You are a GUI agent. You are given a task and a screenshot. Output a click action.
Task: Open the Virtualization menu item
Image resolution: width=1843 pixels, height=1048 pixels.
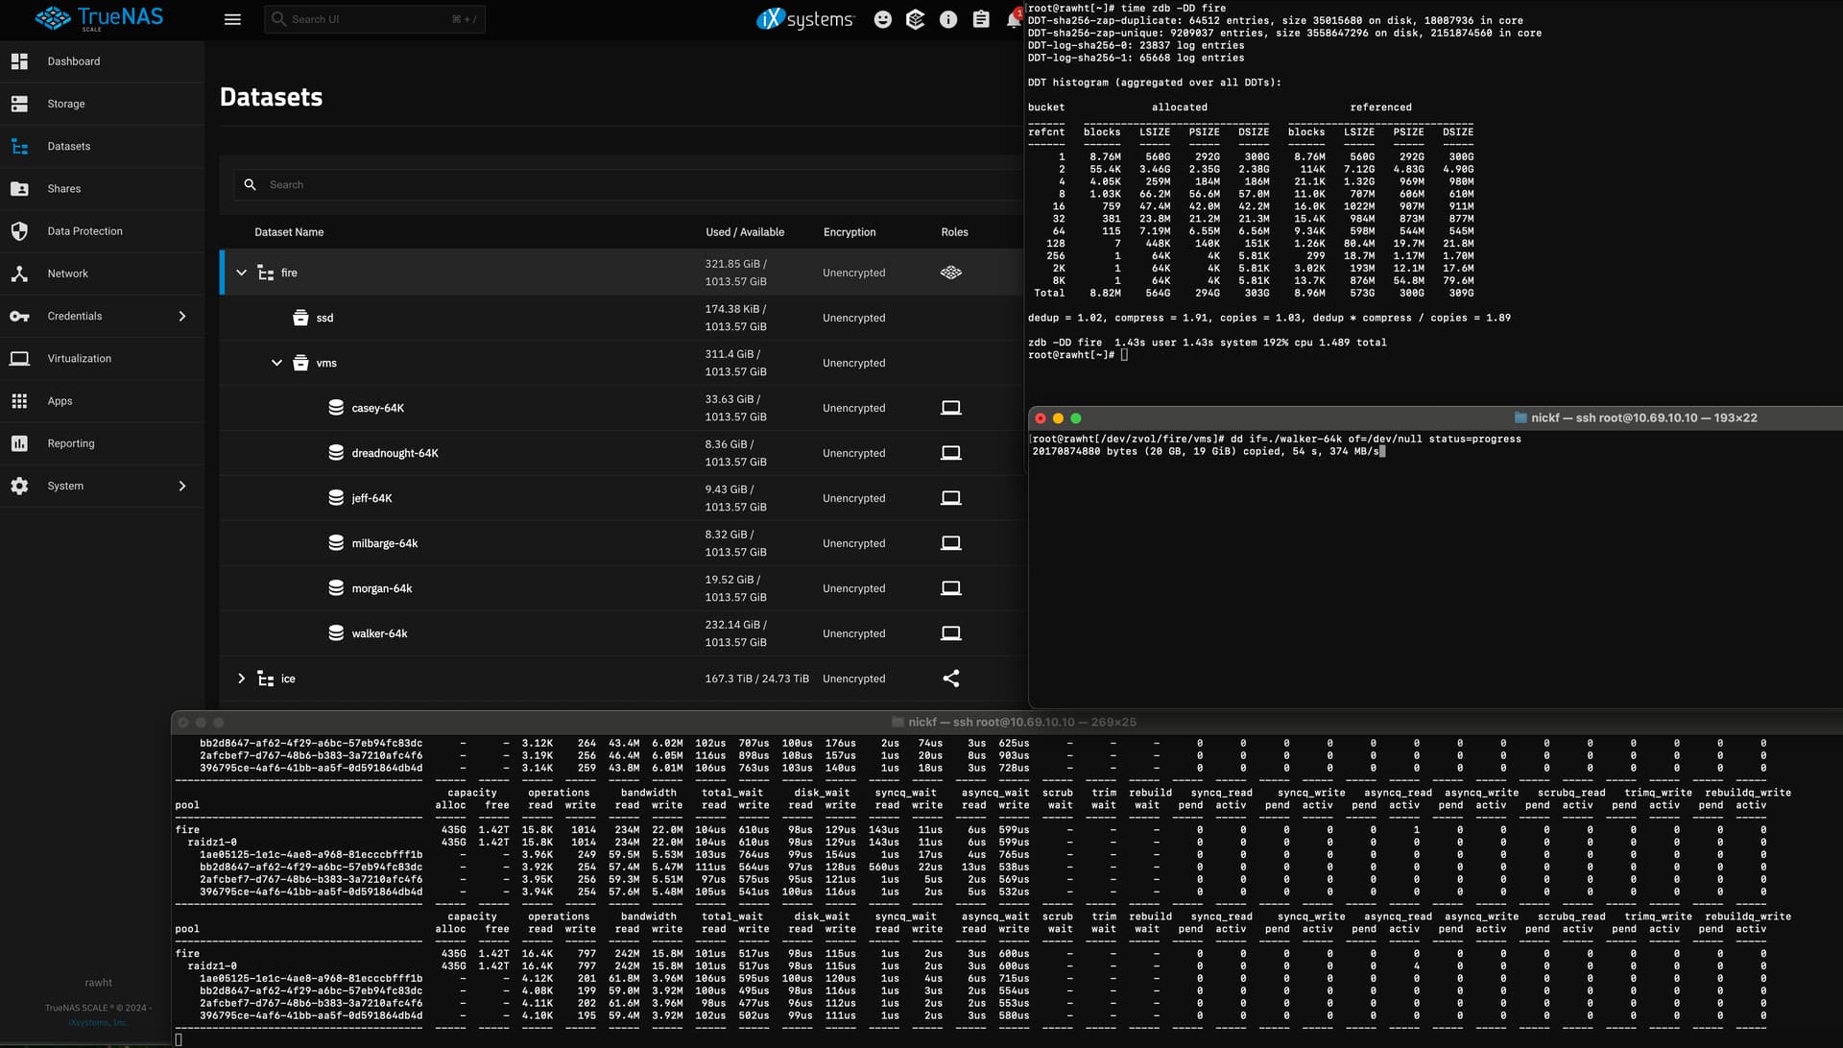79,358
